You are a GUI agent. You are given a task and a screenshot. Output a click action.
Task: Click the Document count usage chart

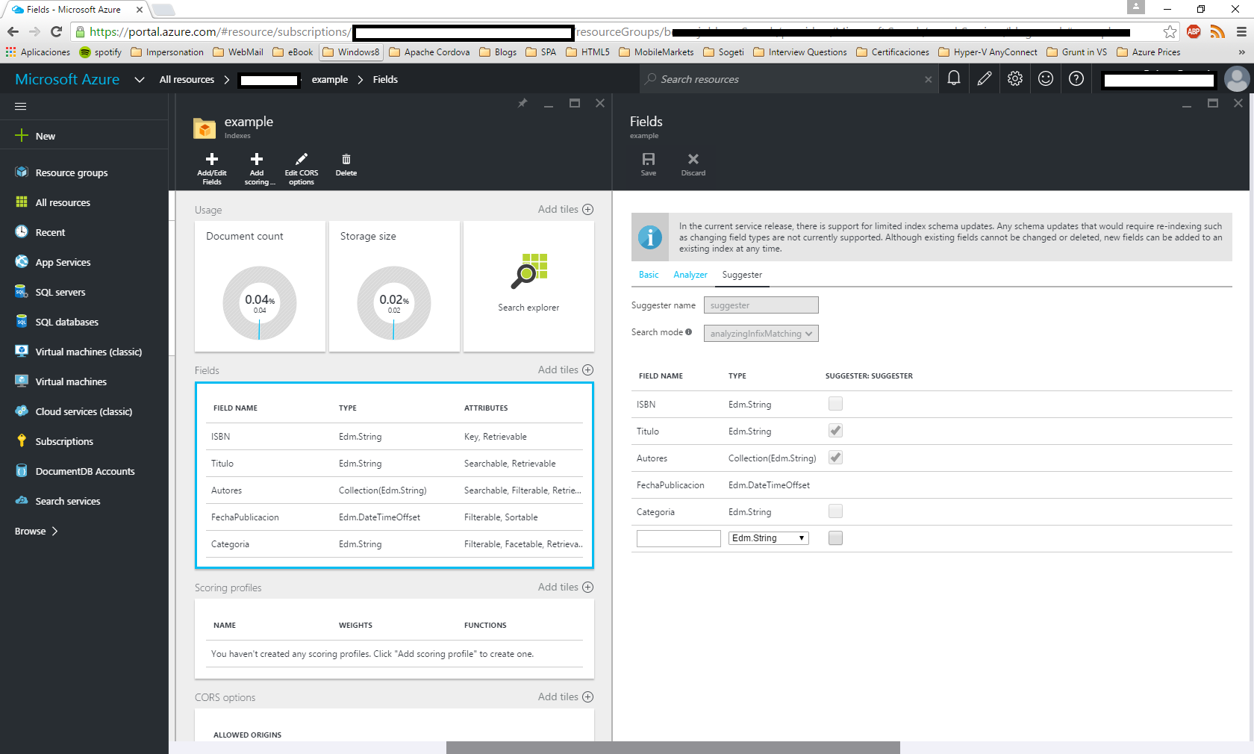coord(259,302)
